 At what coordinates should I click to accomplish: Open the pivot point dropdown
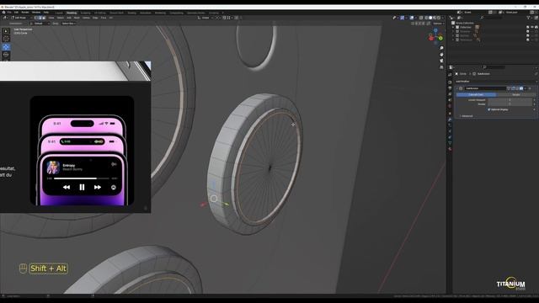click(218, 18)
